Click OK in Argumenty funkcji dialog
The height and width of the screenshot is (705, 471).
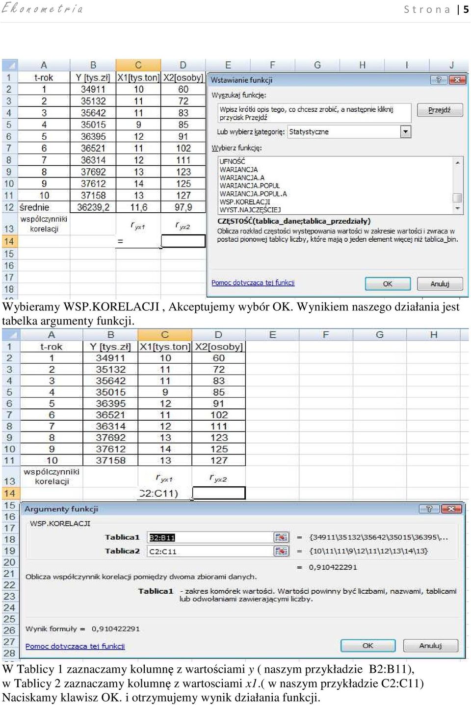(368, 646)
